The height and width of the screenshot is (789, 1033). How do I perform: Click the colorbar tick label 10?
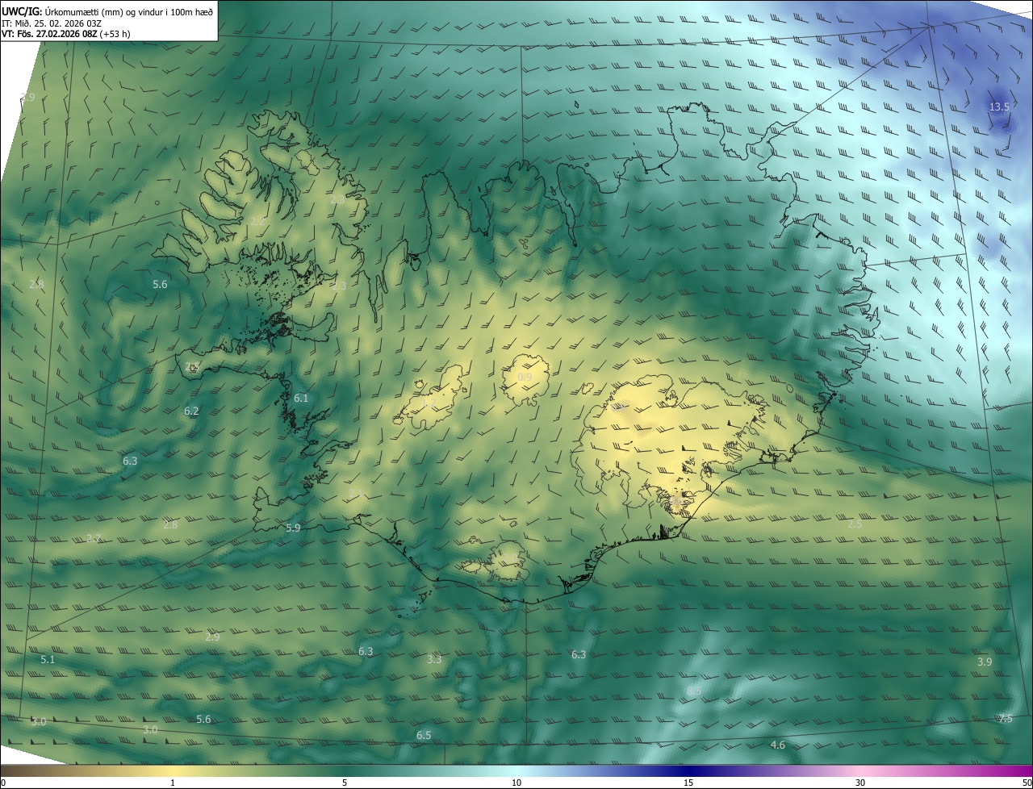coord(516,783)
